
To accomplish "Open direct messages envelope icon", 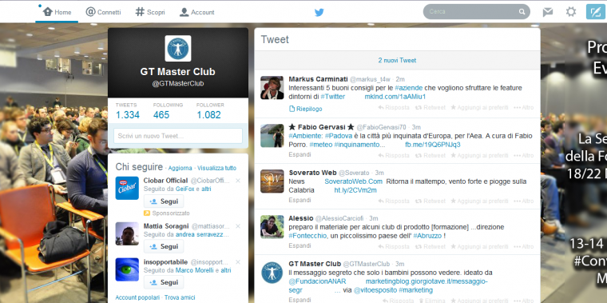I will [548, 12].
